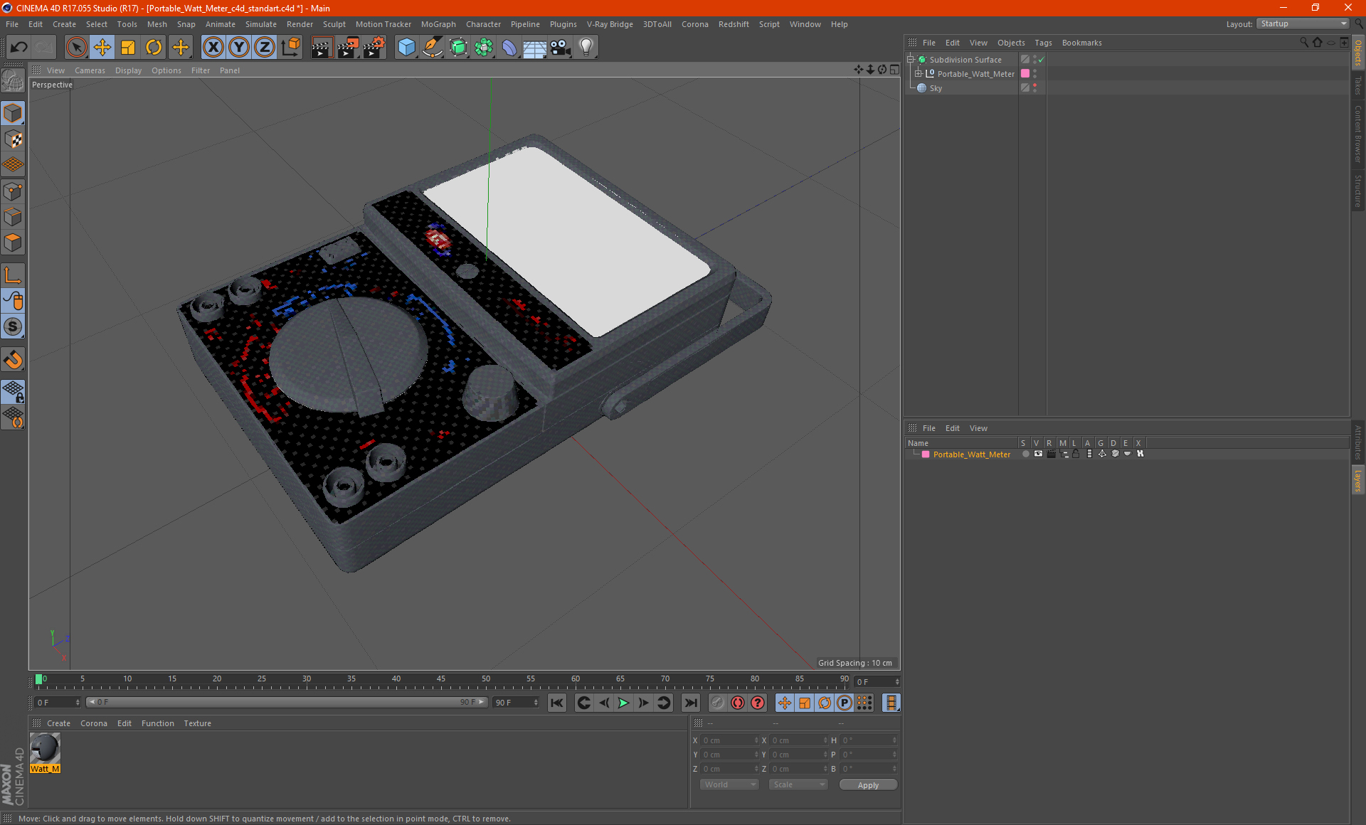The image size is (1366, 825).
Task: Switch the coordinate system icon
Action: pos(291,48)
